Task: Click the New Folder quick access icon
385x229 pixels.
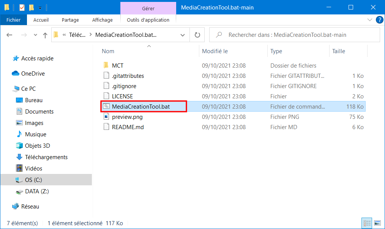Action: (32, 8)
